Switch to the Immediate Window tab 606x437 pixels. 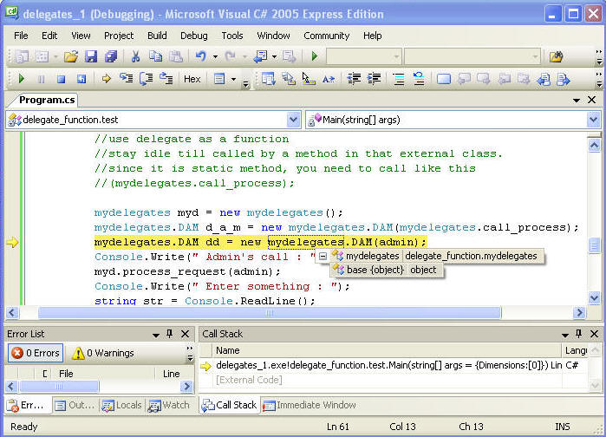[310, 405]
